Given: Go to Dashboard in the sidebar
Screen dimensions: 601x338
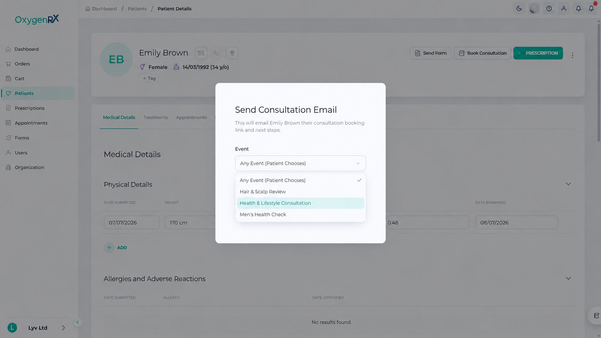Looking at the screenshot, I should coord(38,49).
